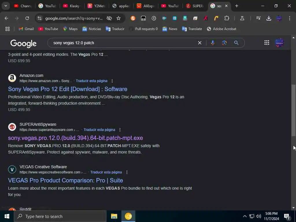
Task: Go to Google homepage via logo
Action: click(x=23, y=43)
